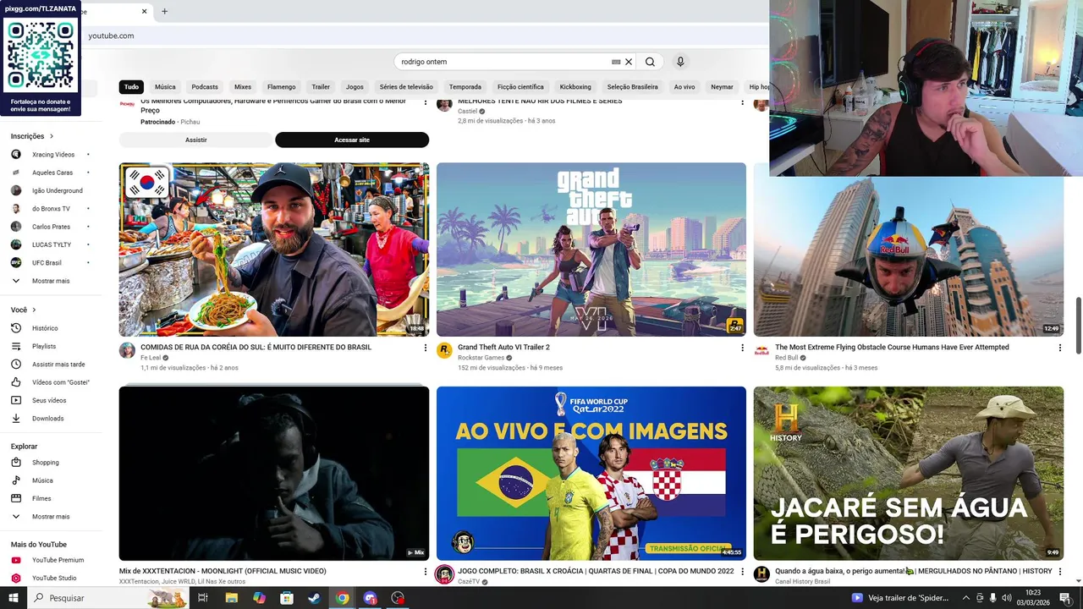This screenshot has width=1083, height=609.
Task: Open the system volume icon
Action: click(x=1006, y=598)
